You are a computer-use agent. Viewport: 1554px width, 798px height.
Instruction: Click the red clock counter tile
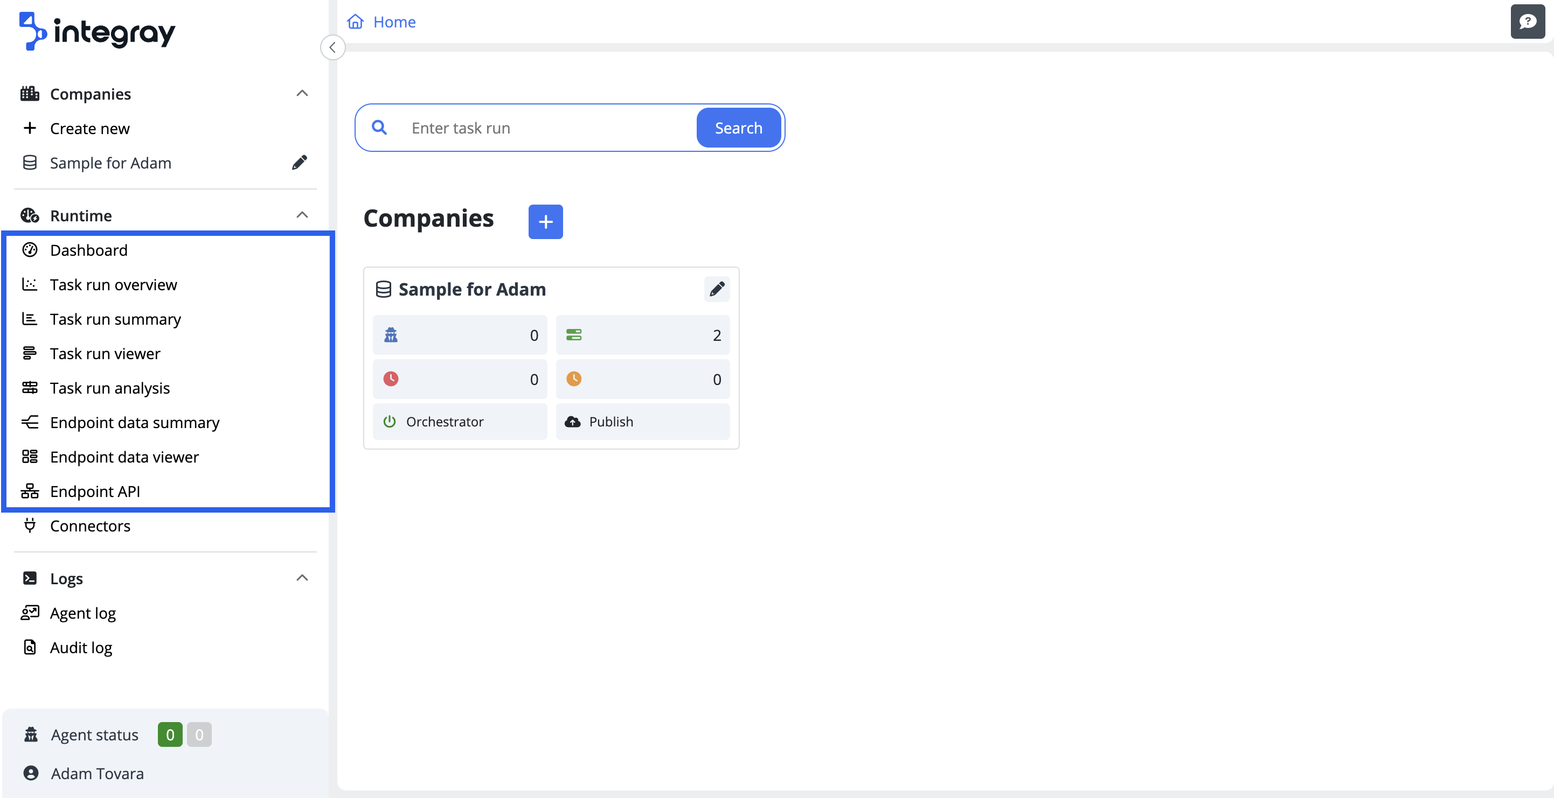pos(459,379)
